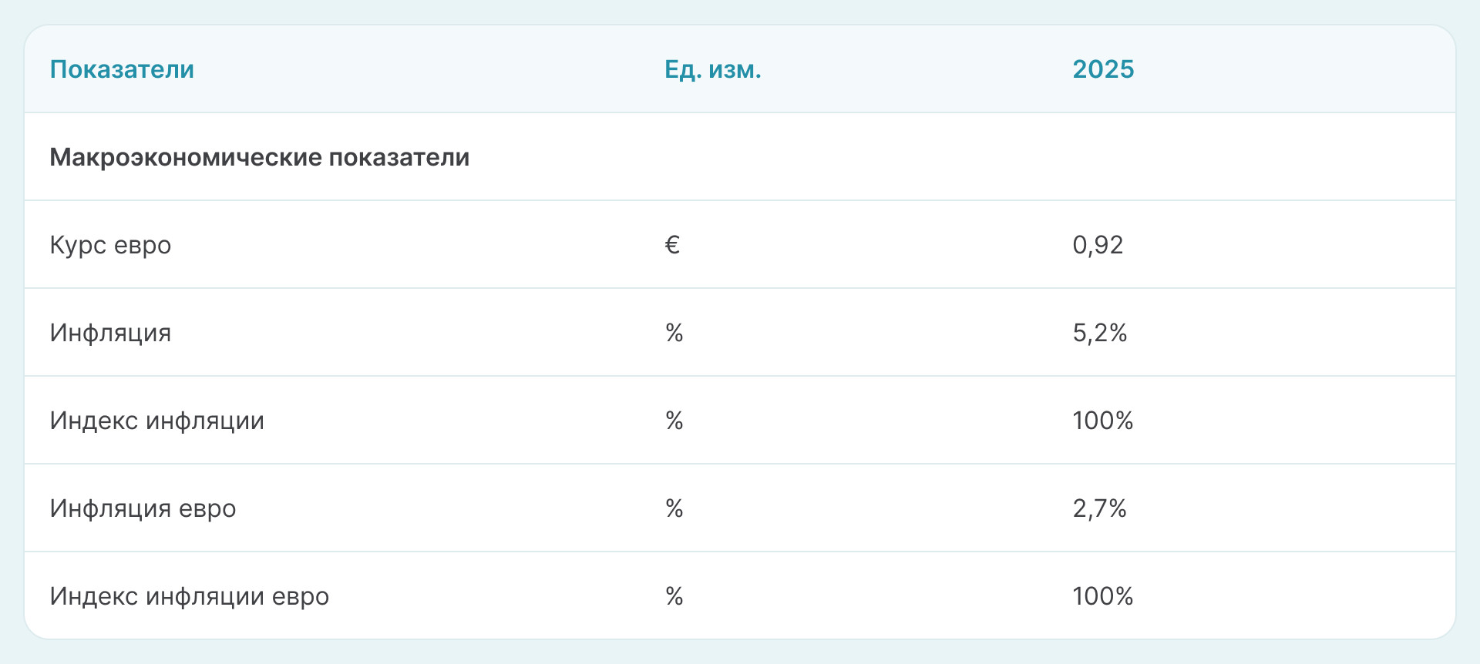1480x664 pixels.
Task: Click the 2025 column header
Action: pos(1103,69)
